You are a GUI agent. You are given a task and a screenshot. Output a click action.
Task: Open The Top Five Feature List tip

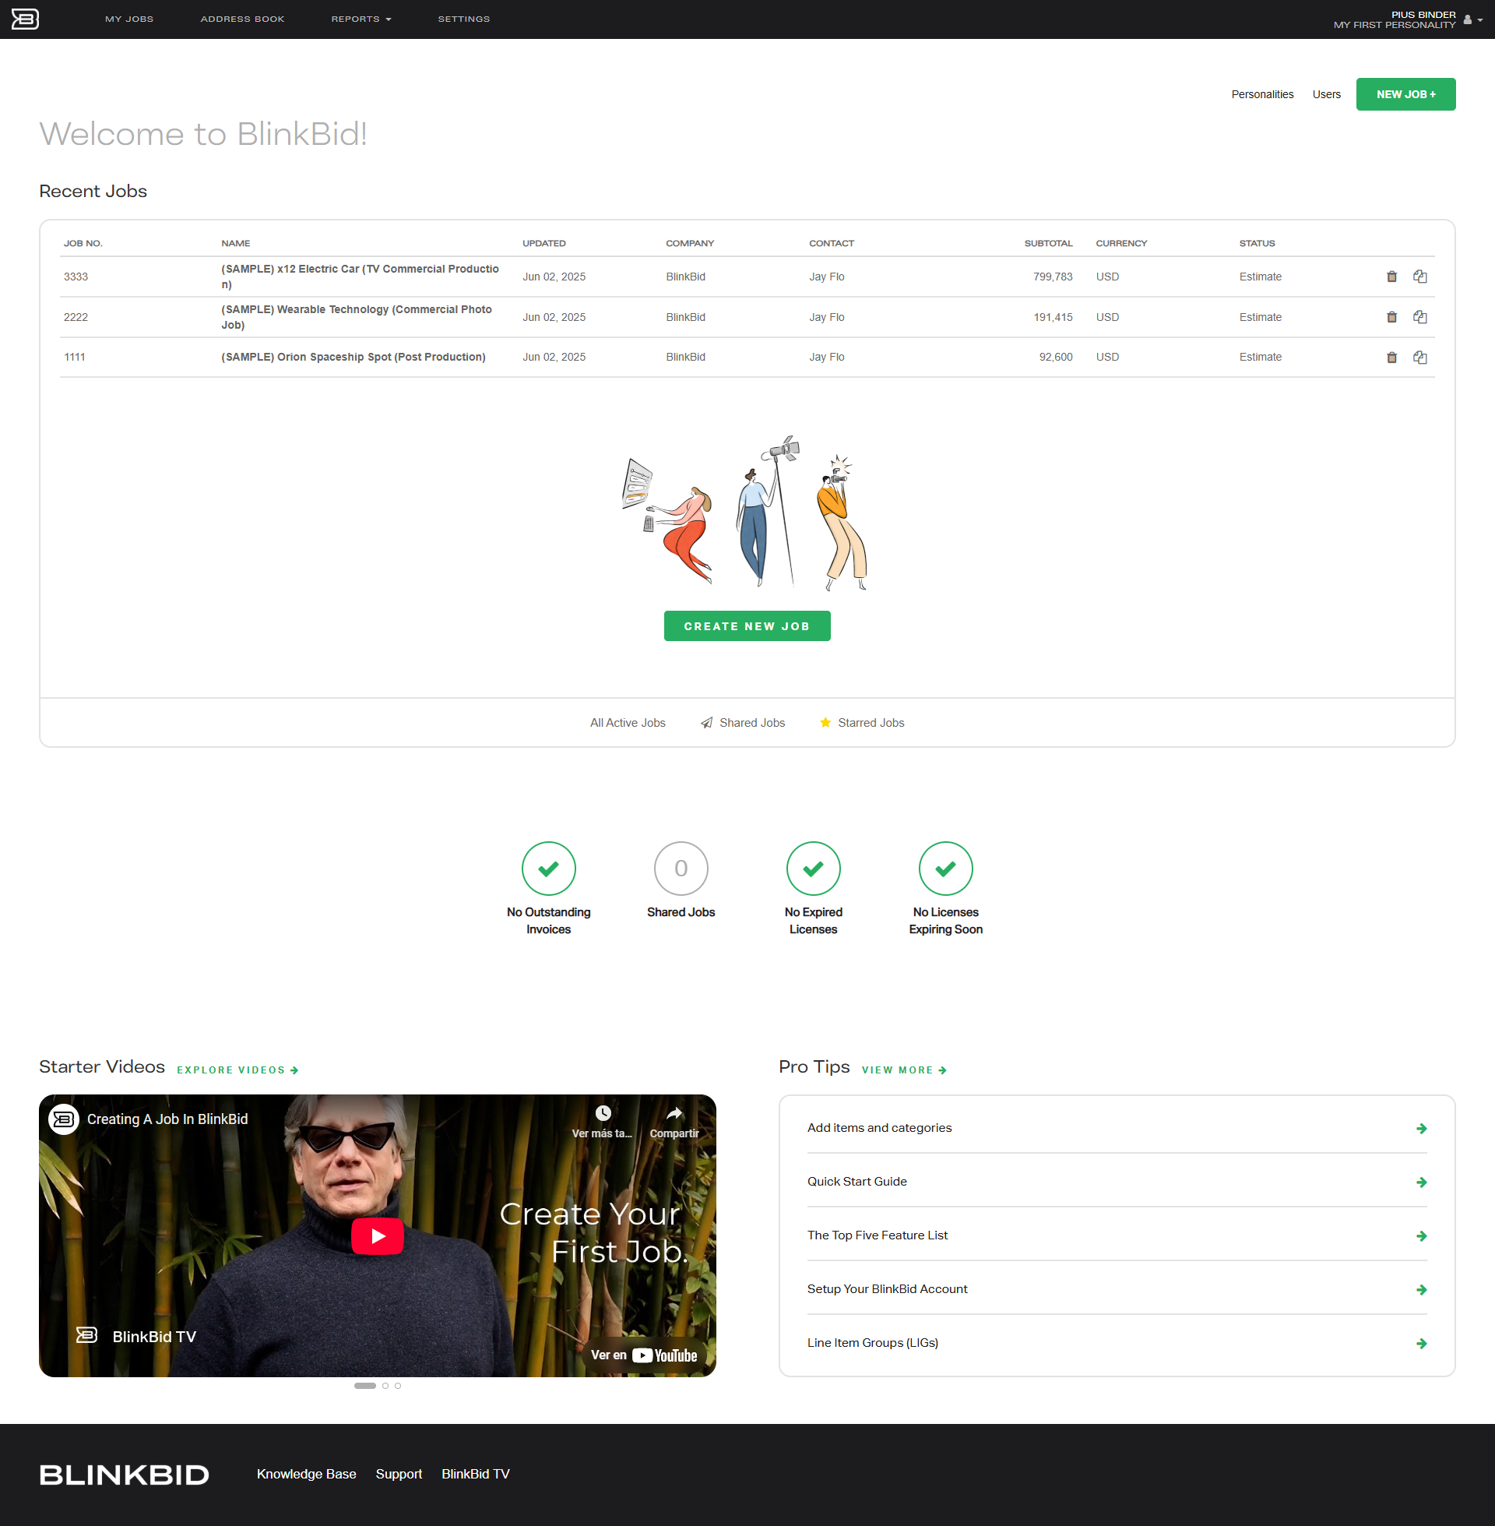tap(877, 1235)
